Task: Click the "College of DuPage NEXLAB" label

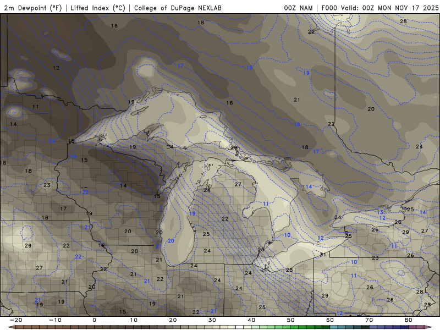Action: pyautogui.click(x=178, y=8)
